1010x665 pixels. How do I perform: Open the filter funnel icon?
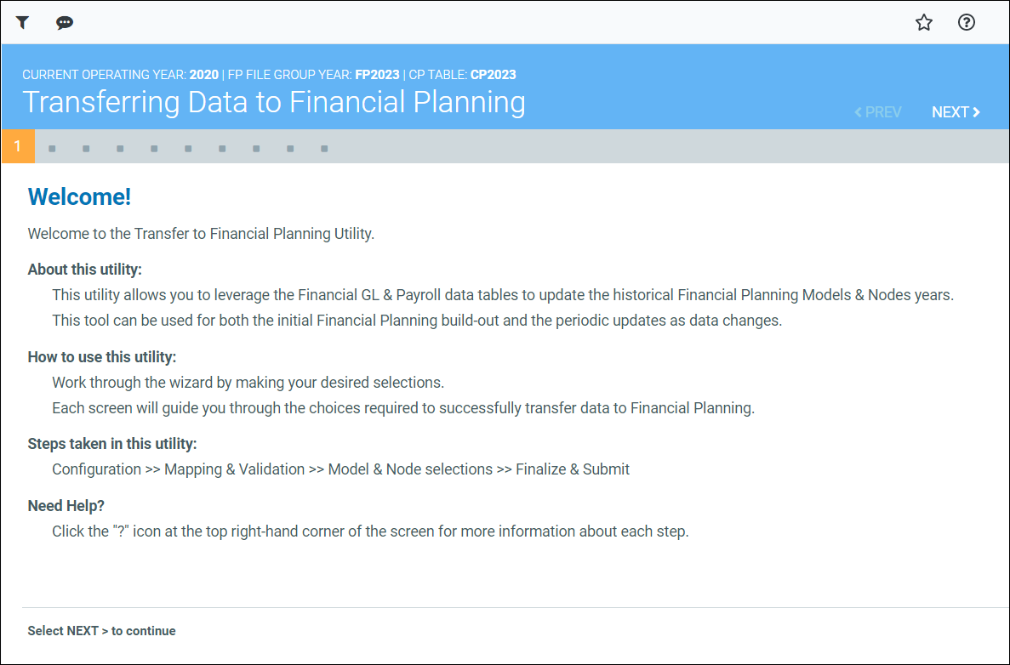coord(22,23)
